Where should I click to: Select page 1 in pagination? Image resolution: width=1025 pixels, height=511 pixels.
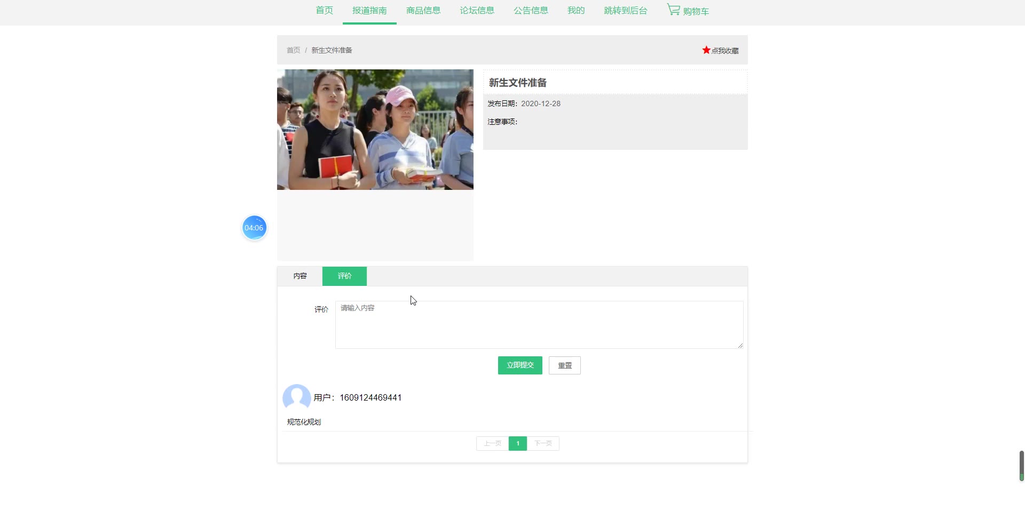[518, 443]
